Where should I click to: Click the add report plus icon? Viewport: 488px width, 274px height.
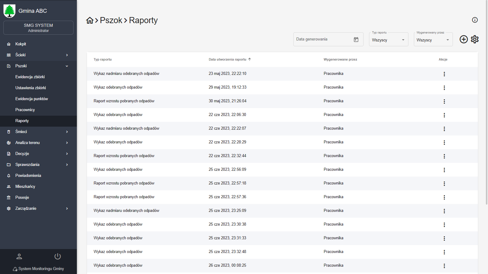464,39
